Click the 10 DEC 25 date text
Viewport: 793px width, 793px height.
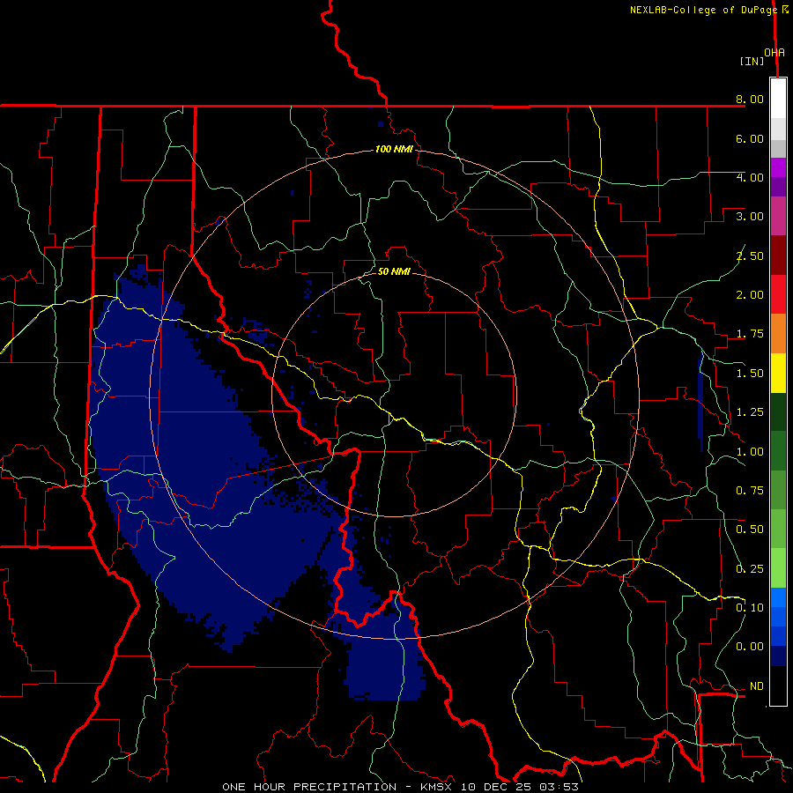(x=495, y=787)
